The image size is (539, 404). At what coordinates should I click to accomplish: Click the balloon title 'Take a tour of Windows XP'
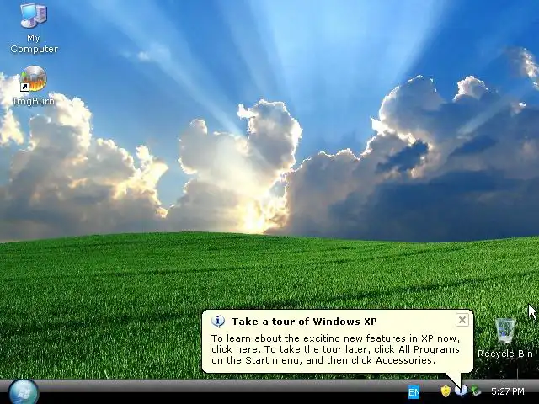304,322
